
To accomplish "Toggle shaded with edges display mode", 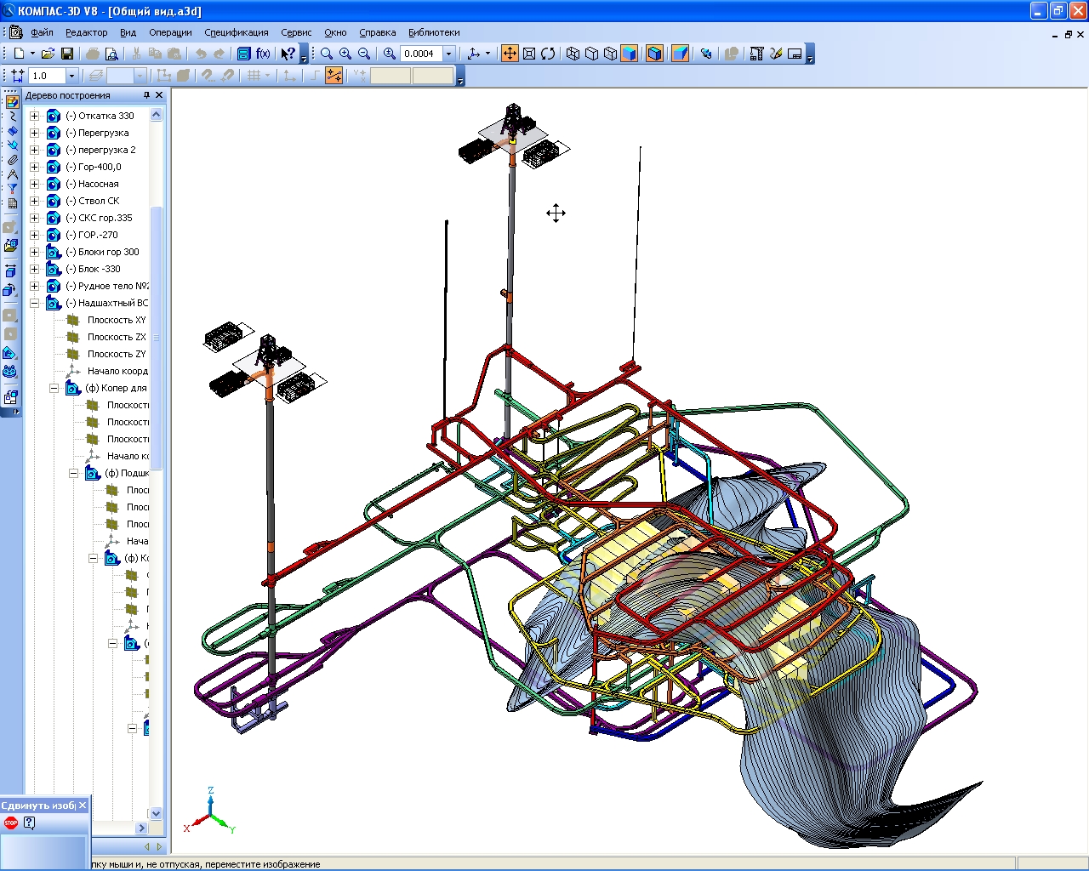I will pyautogui.click(x=654, y=54).
